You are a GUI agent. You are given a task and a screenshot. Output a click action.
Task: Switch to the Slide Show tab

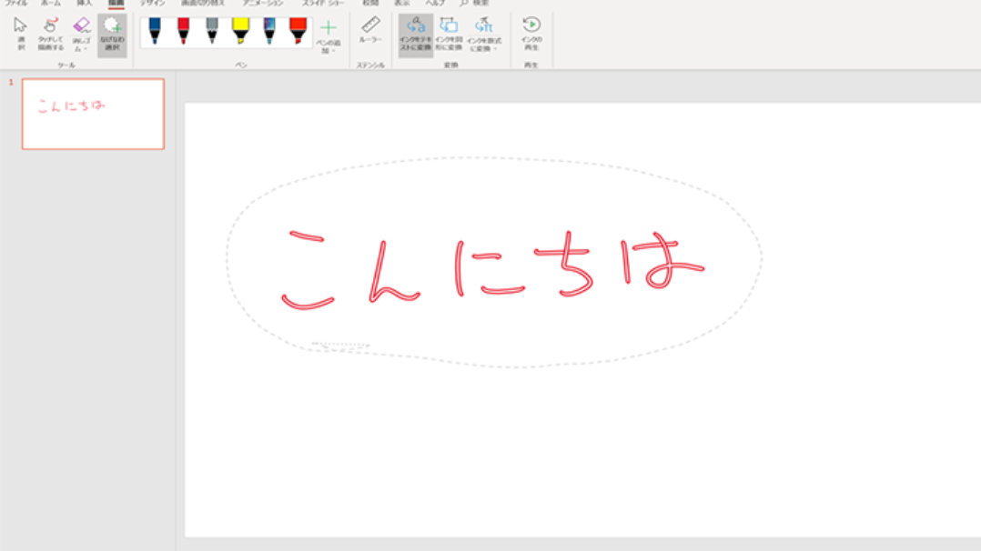[323, 3]
